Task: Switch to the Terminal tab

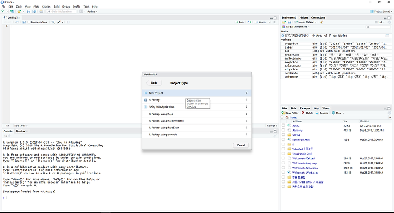Action: 21,131
